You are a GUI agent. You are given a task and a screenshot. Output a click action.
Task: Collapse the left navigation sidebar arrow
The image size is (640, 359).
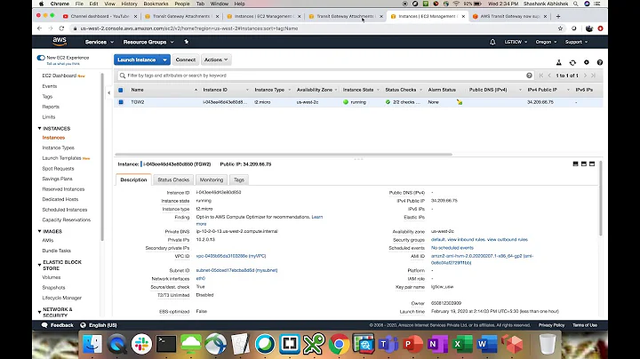[109, 93]
